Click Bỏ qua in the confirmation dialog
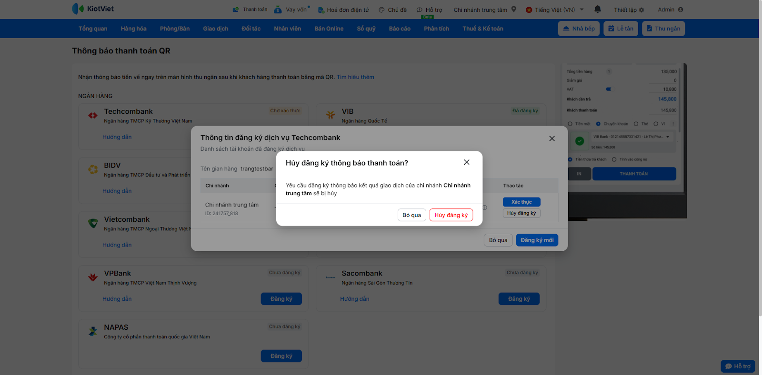Image resolution: width=762 pixels, height=375 pixels. pos(412,215)
